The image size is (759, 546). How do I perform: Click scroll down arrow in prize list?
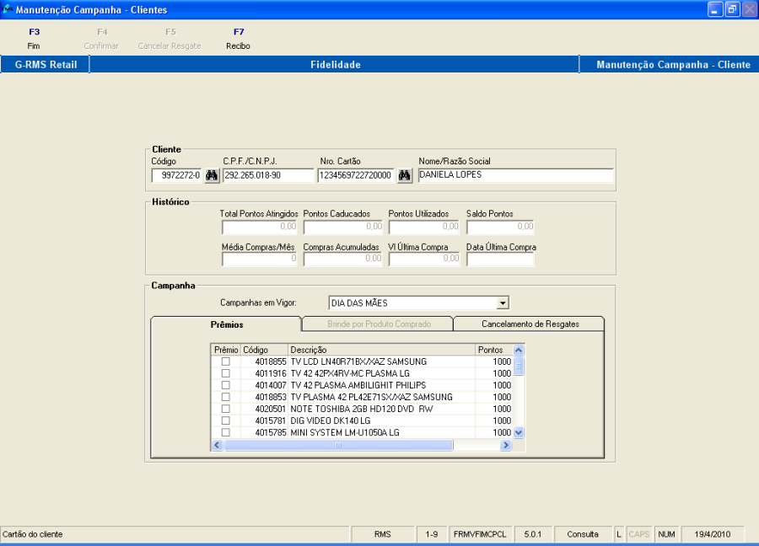pyautogui.click(x=519, y=432)
